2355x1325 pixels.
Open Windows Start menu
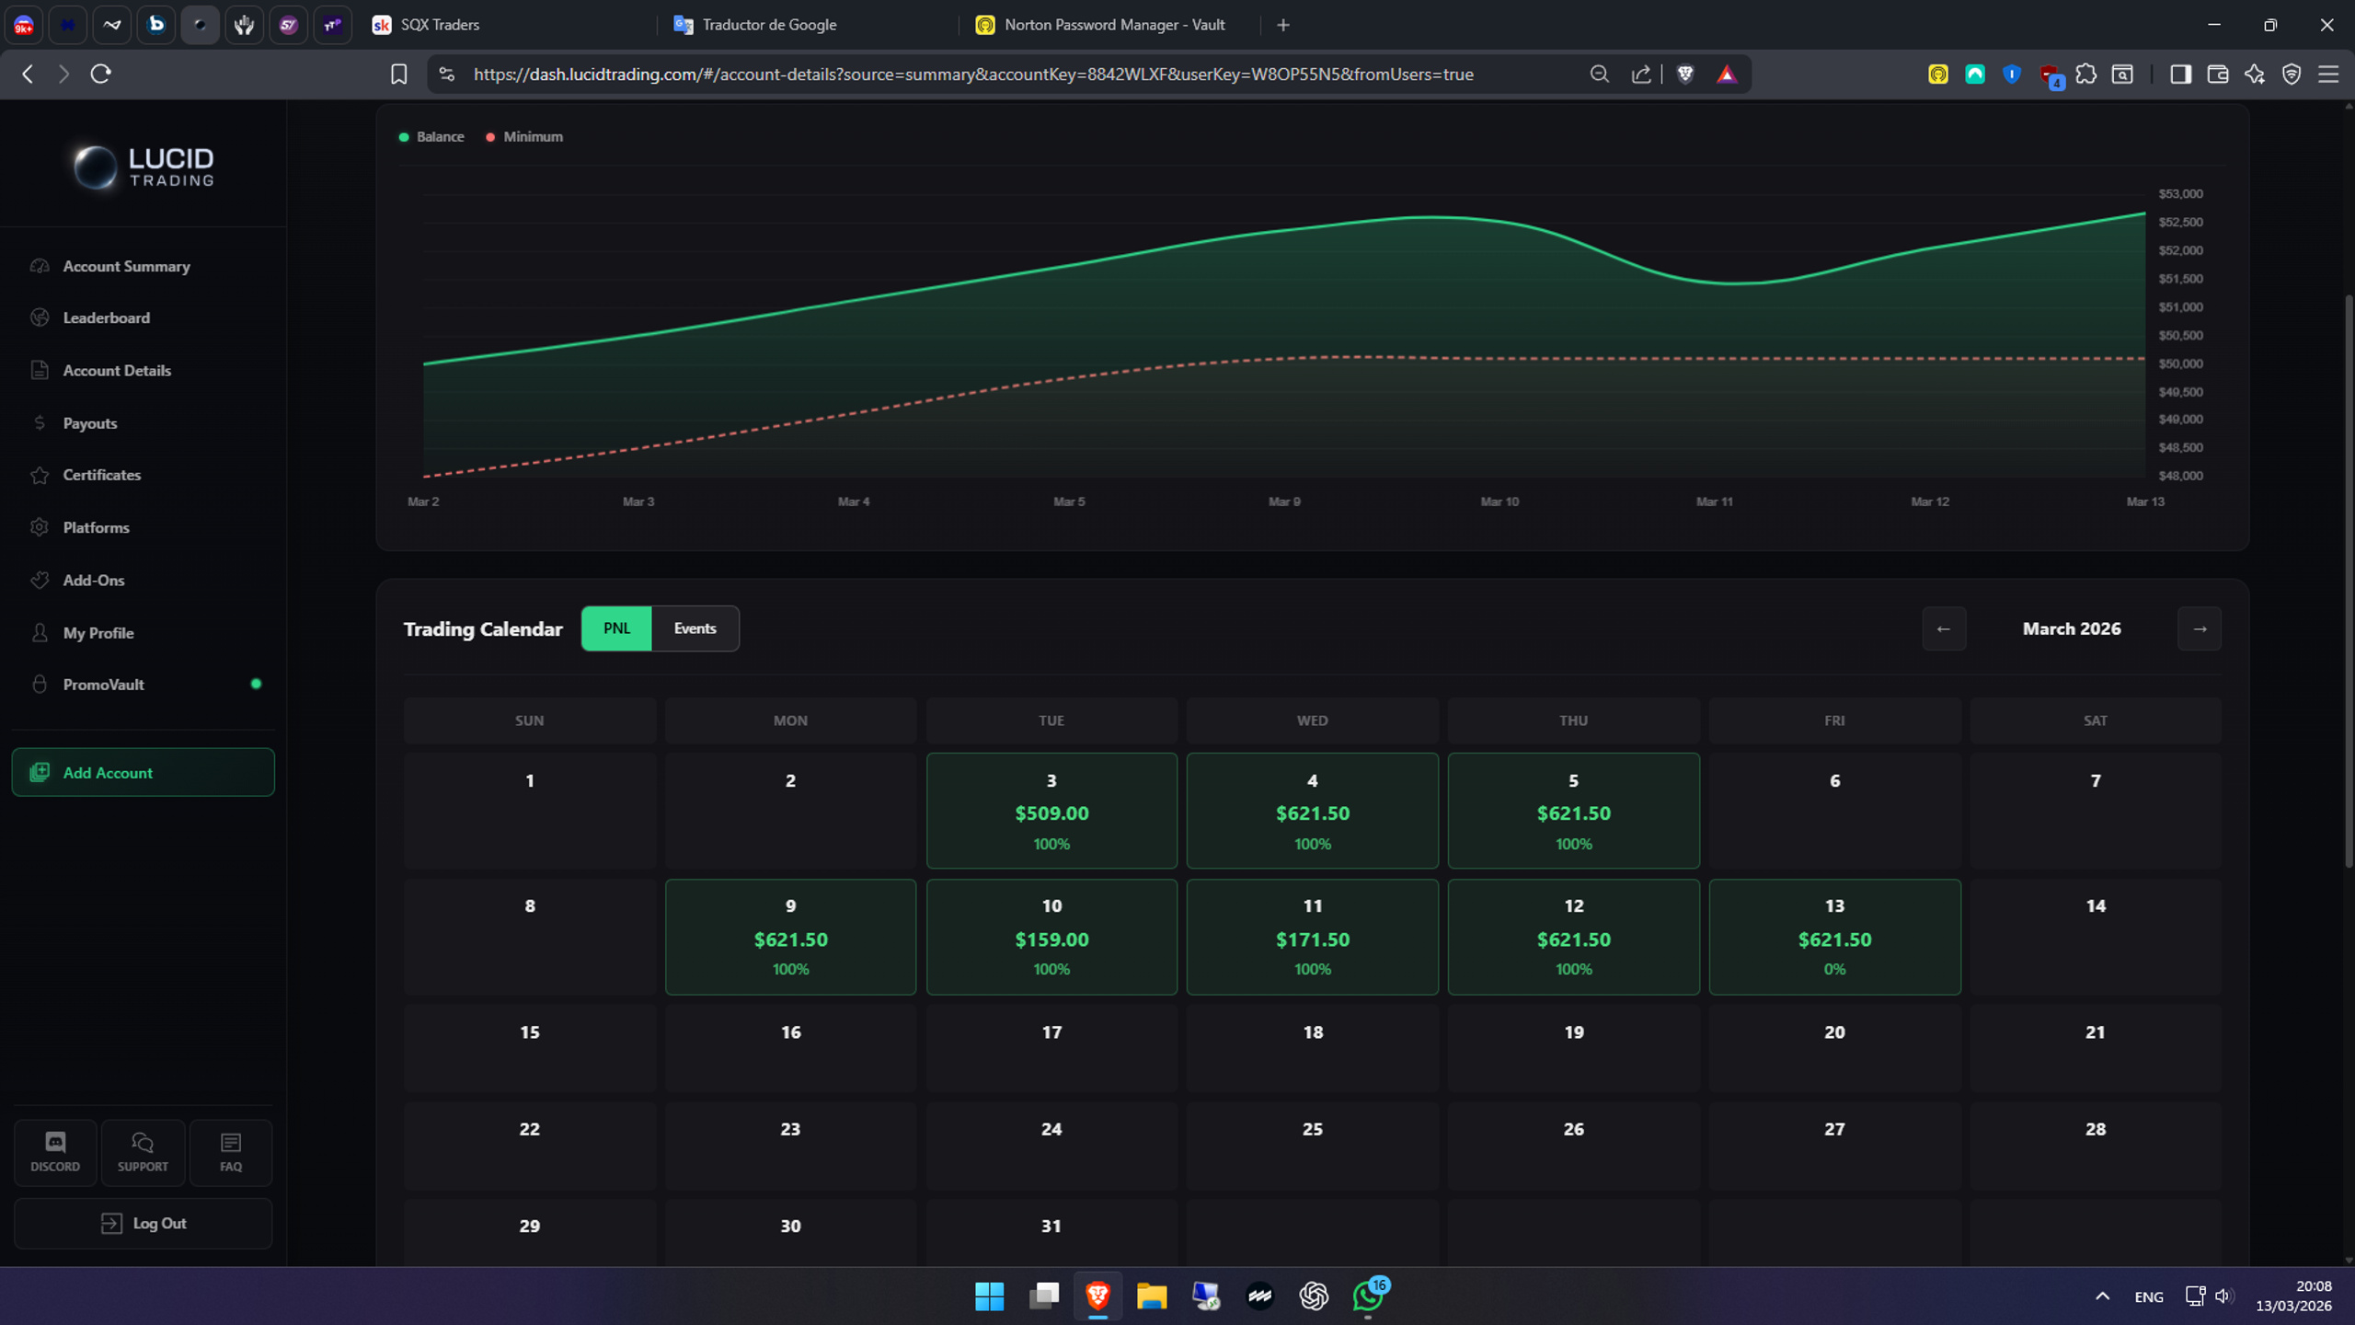click(x=990, y=1296)
